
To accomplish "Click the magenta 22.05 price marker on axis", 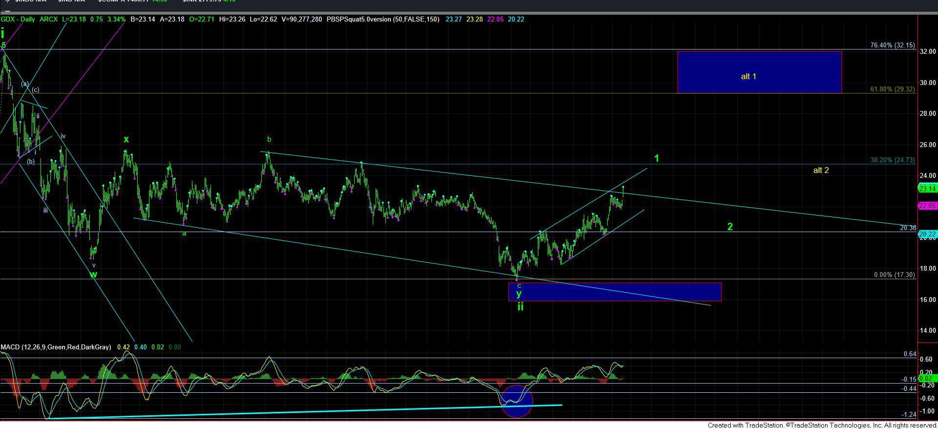I will [927, 206].
